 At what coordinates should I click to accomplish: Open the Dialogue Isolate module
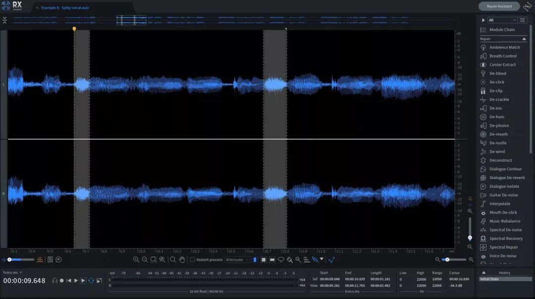coord(500,186)
